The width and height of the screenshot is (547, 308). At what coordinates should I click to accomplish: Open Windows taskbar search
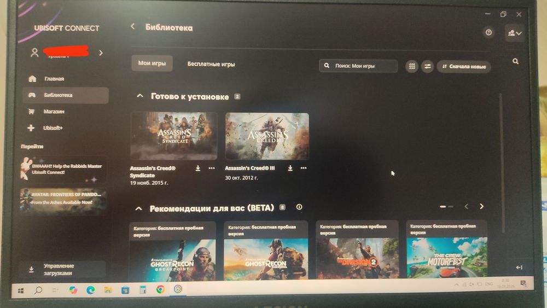tap(38, 290)
